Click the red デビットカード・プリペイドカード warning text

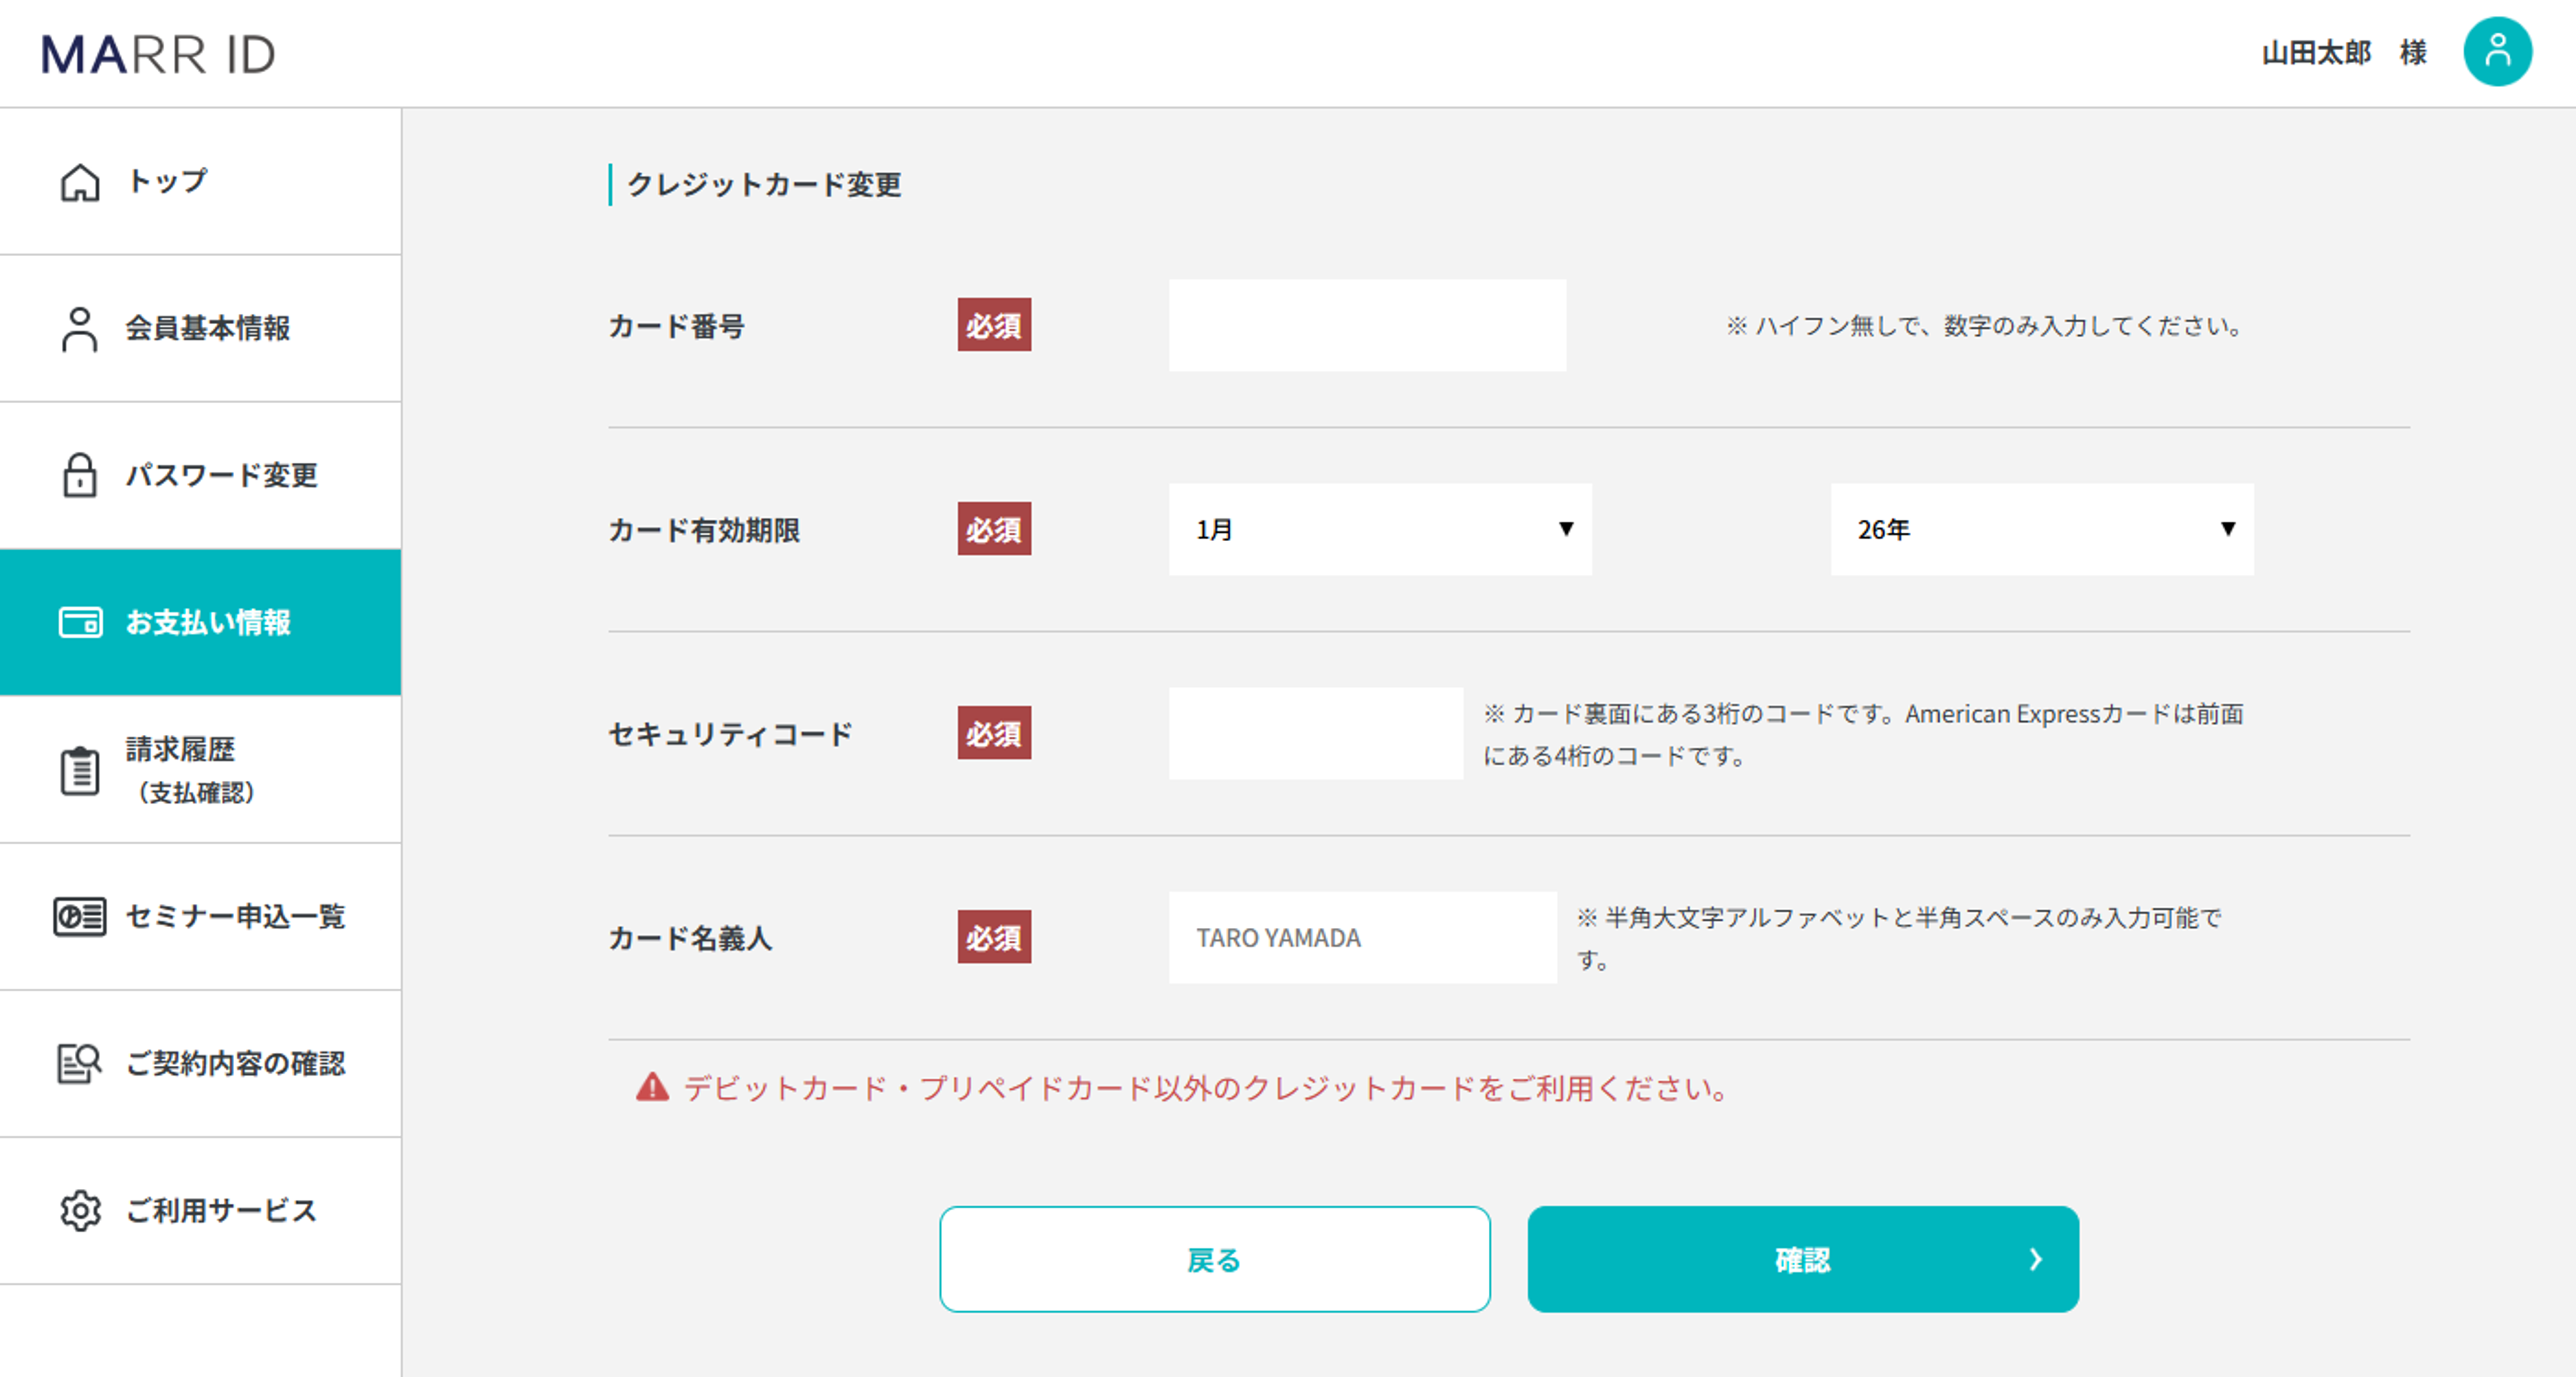1207,1088
